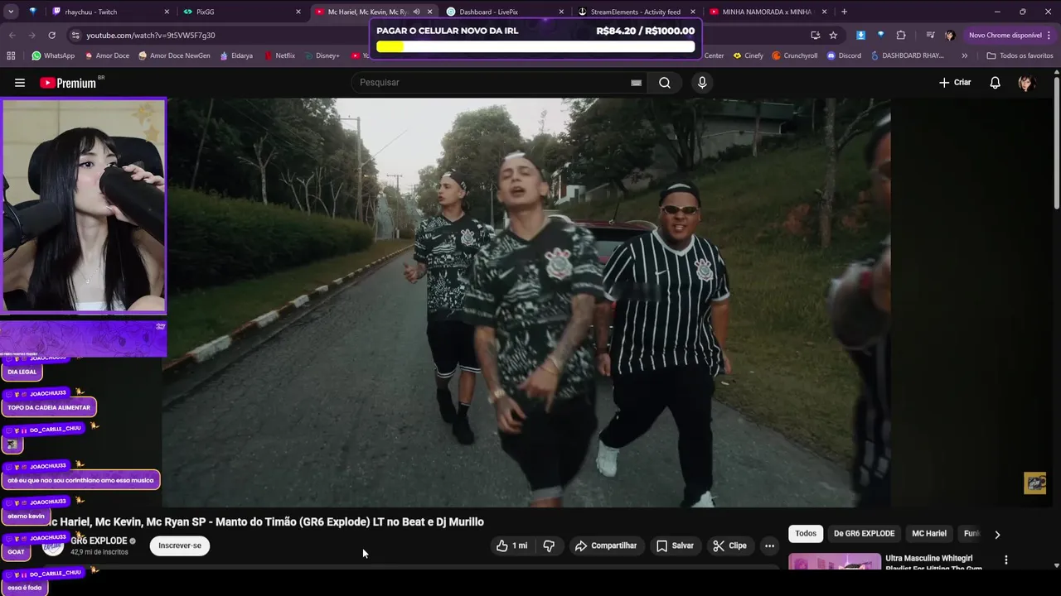Open options for Ultra Masculine Whitegirl video

coord(1006,560)
